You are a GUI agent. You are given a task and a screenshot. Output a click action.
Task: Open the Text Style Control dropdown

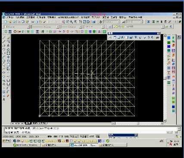pos(112,22)
